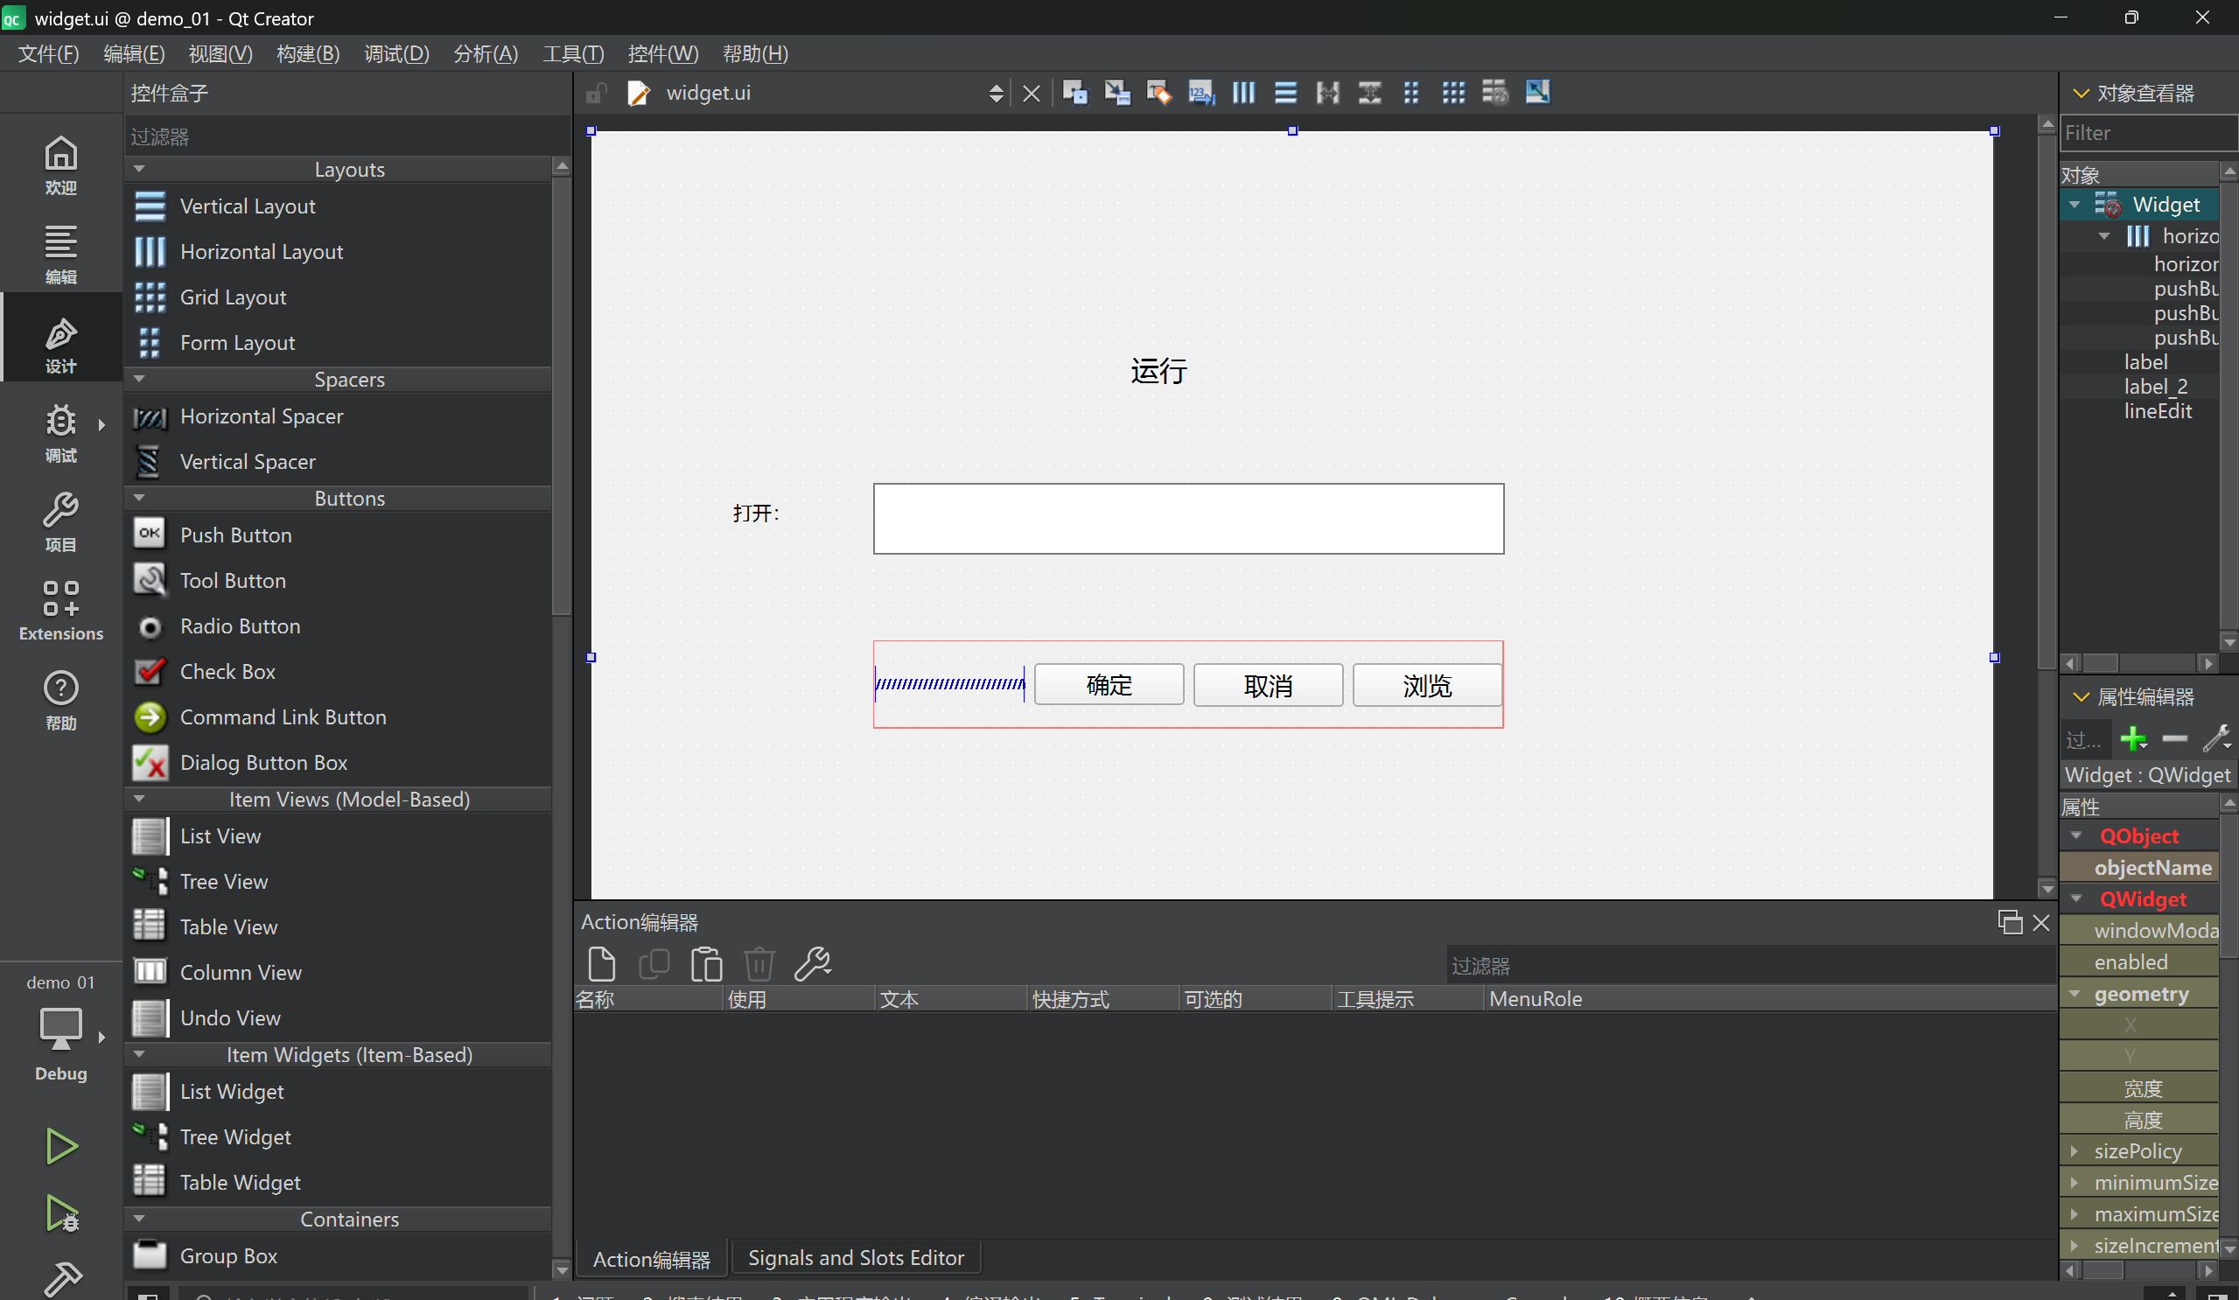Select Check Box widget in widget box

227,672
